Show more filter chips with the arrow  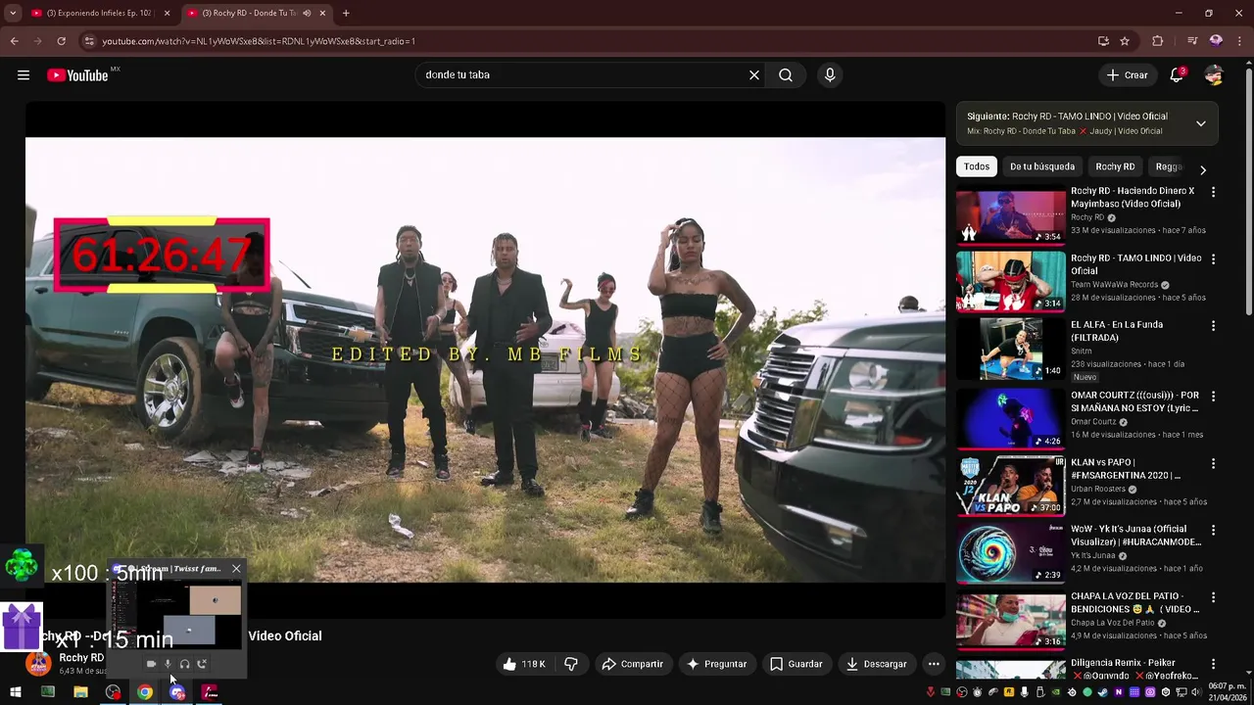coord(1203,169)
